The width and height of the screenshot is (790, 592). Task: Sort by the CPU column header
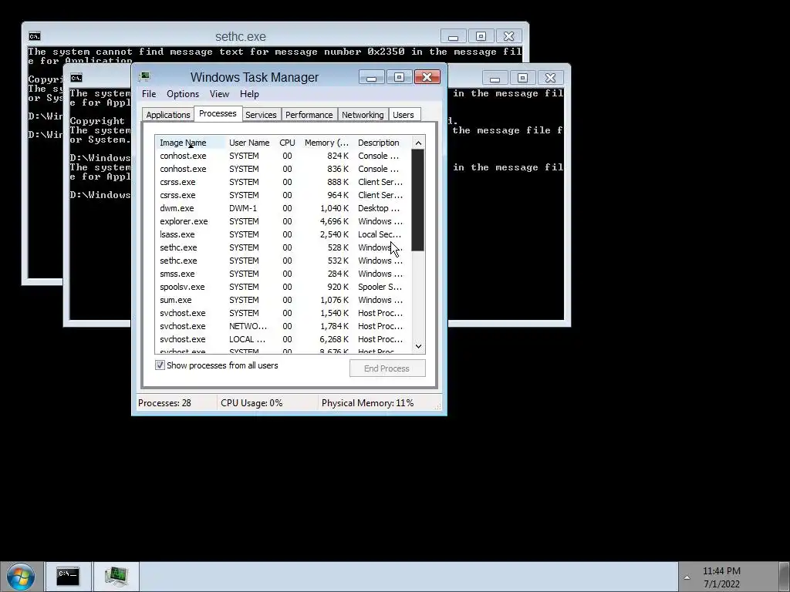coord(287,143)
